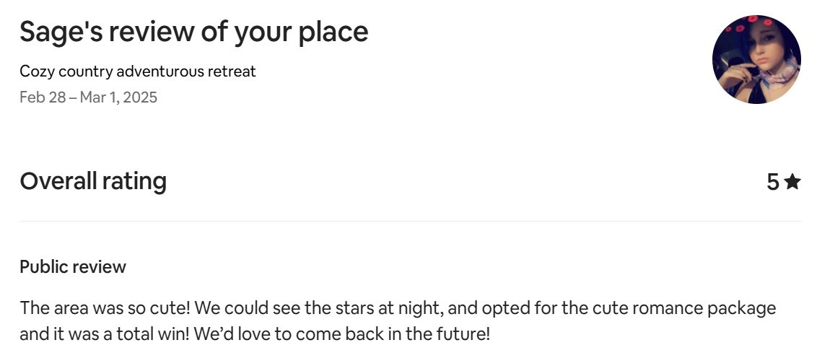The image size is (817, 353).
Task: Open Sage's circular profile photo
Action: pos(756,59)
